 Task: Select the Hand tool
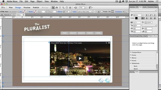67,7
